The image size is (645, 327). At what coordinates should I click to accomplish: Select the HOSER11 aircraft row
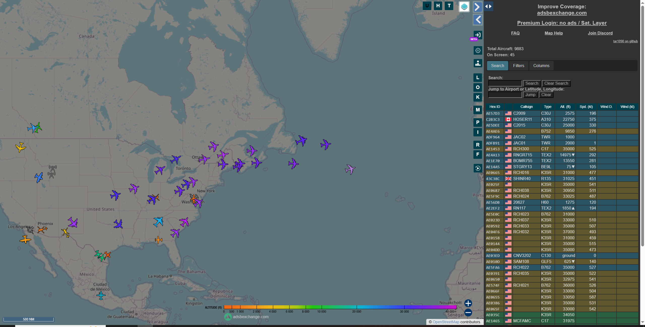pyautogui.click(x=562, y=120)
